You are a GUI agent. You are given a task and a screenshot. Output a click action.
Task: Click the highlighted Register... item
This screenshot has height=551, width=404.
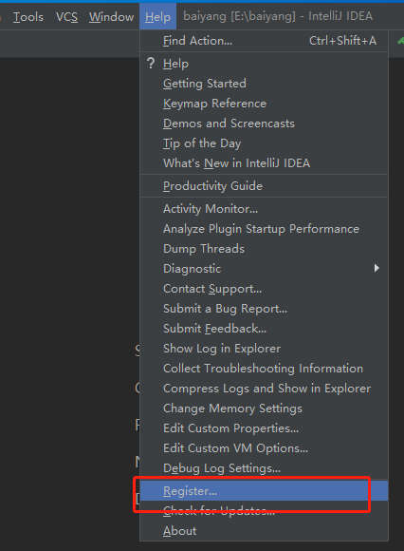pos(264,491)
